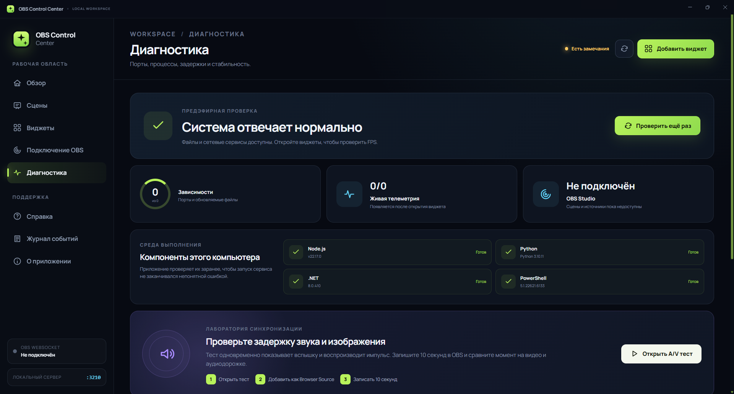The image size is (734, 394).
Task: Click the OBS Control Center logo icon in the sidebar
Action: 21,39
